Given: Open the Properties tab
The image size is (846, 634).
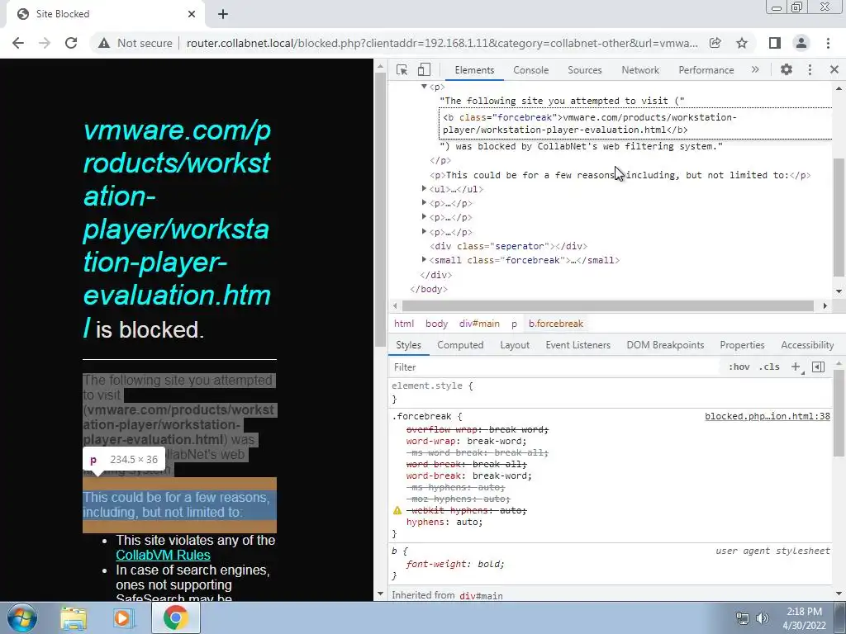Looking at the screenshot, I should point(742,345).
